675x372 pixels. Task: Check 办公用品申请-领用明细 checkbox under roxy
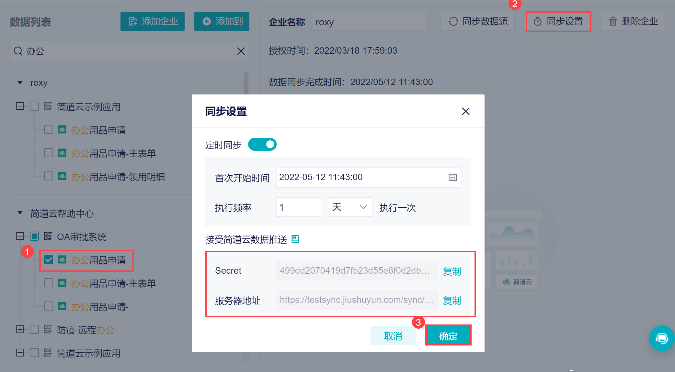click(x=49, y=176)
